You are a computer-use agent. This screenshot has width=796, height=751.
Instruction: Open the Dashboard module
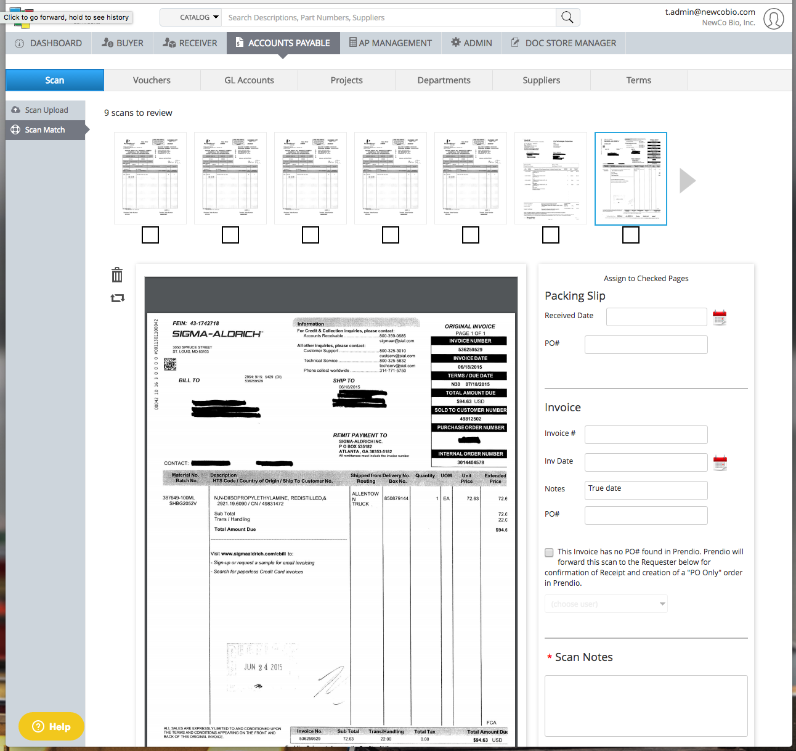pyautogui.click(x=49, y=43)
